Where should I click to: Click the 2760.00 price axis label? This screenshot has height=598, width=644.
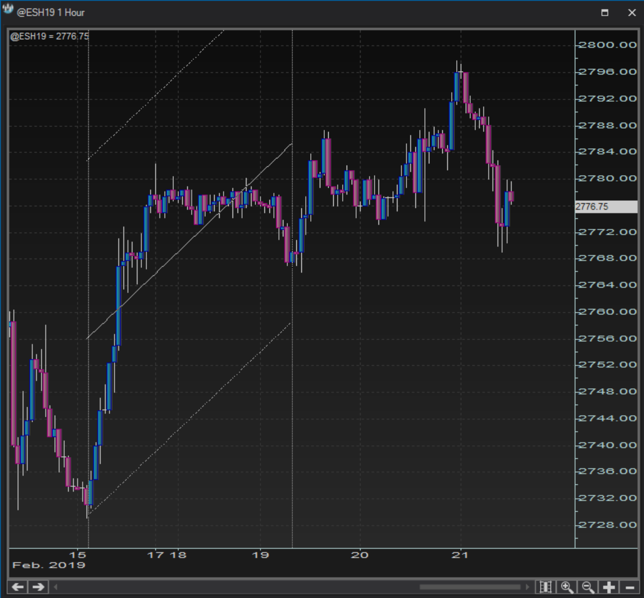[608, 312]
